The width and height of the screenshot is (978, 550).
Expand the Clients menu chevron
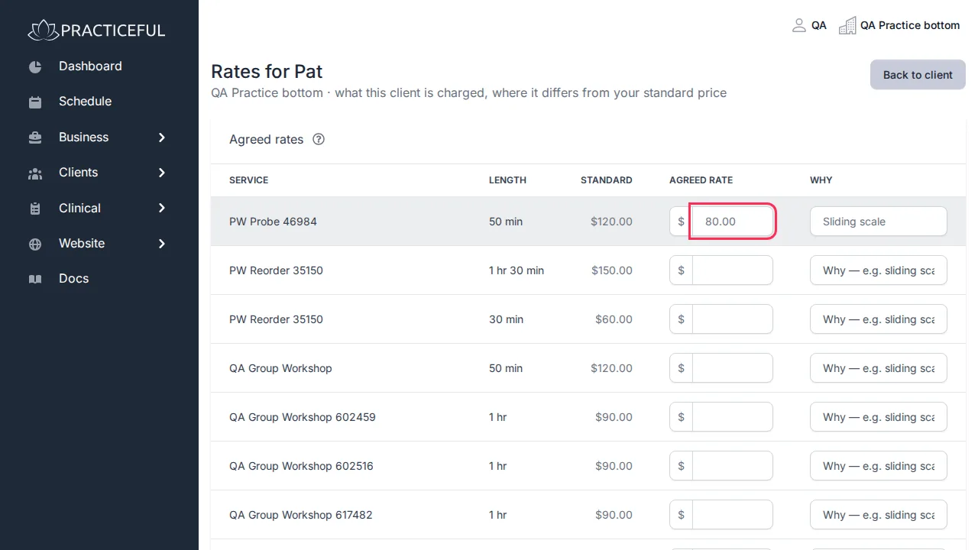pyautogui.click(x=162, y=173)
